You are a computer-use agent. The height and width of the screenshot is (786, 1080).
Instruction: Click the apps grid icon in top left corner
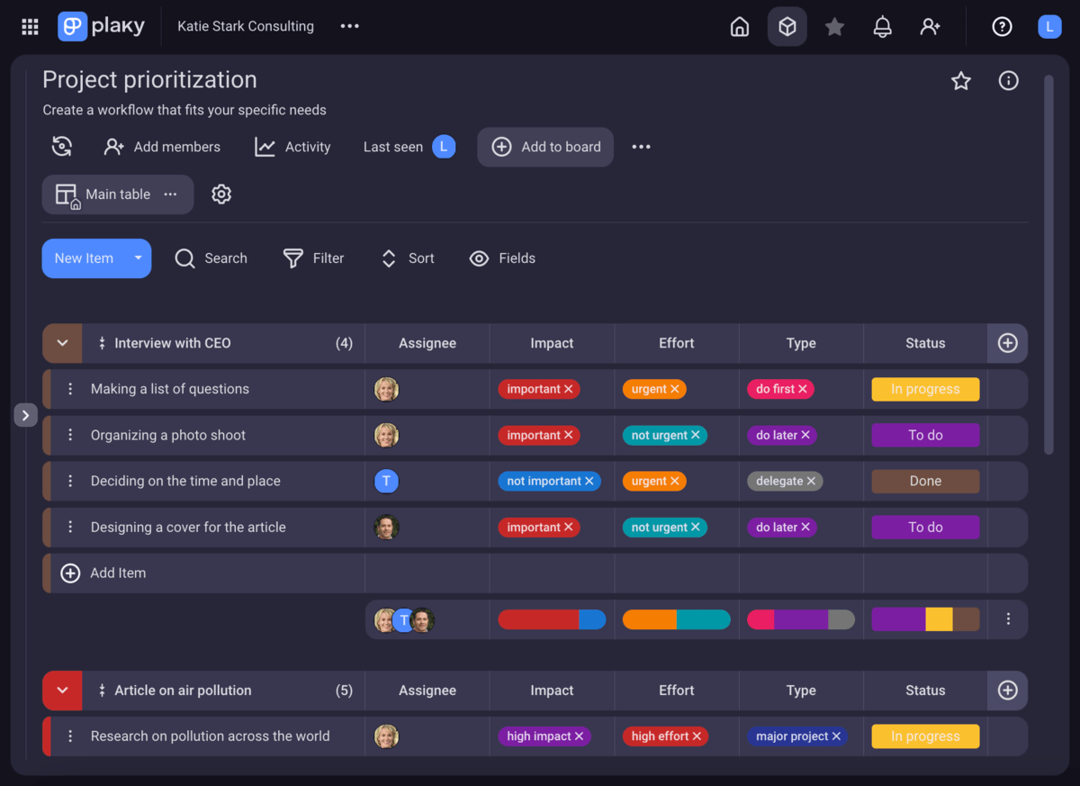pos(29,26)
